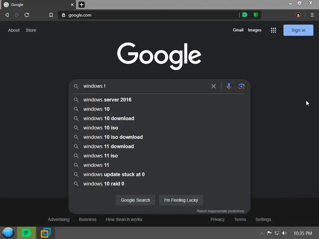Go back using the browser back arrow
Image resolution: width=319 pixels, height=239 pixels.
pyautogui.click(x=7, y=15)
